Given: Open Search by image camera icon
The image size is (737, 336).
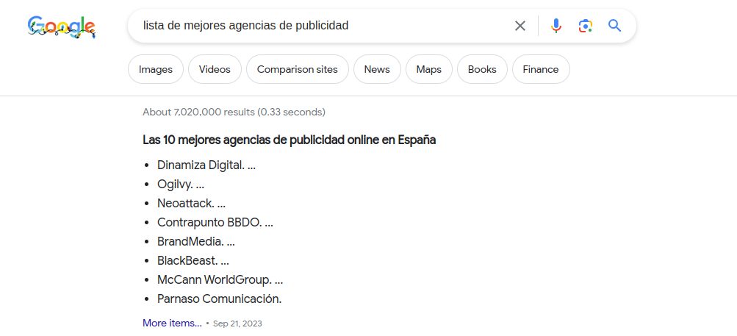Looking at the screenshot, I should tap(585, 26).
